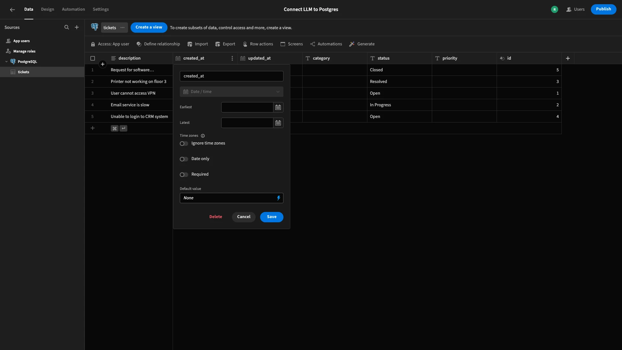Viewport: 622px width, 350px height.
Task: Open the Import tool
Action: pos(198,44)
